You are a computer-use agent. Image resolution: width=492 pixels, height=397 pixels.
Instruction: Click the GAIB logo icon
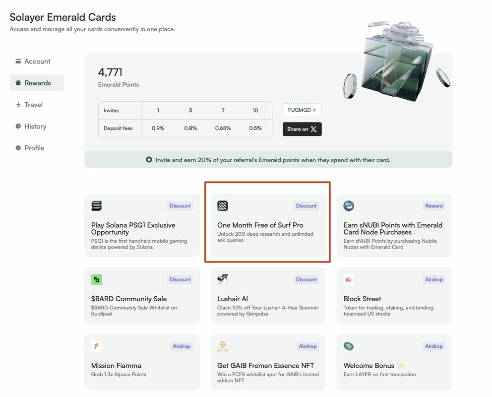(x=223, y=346)
